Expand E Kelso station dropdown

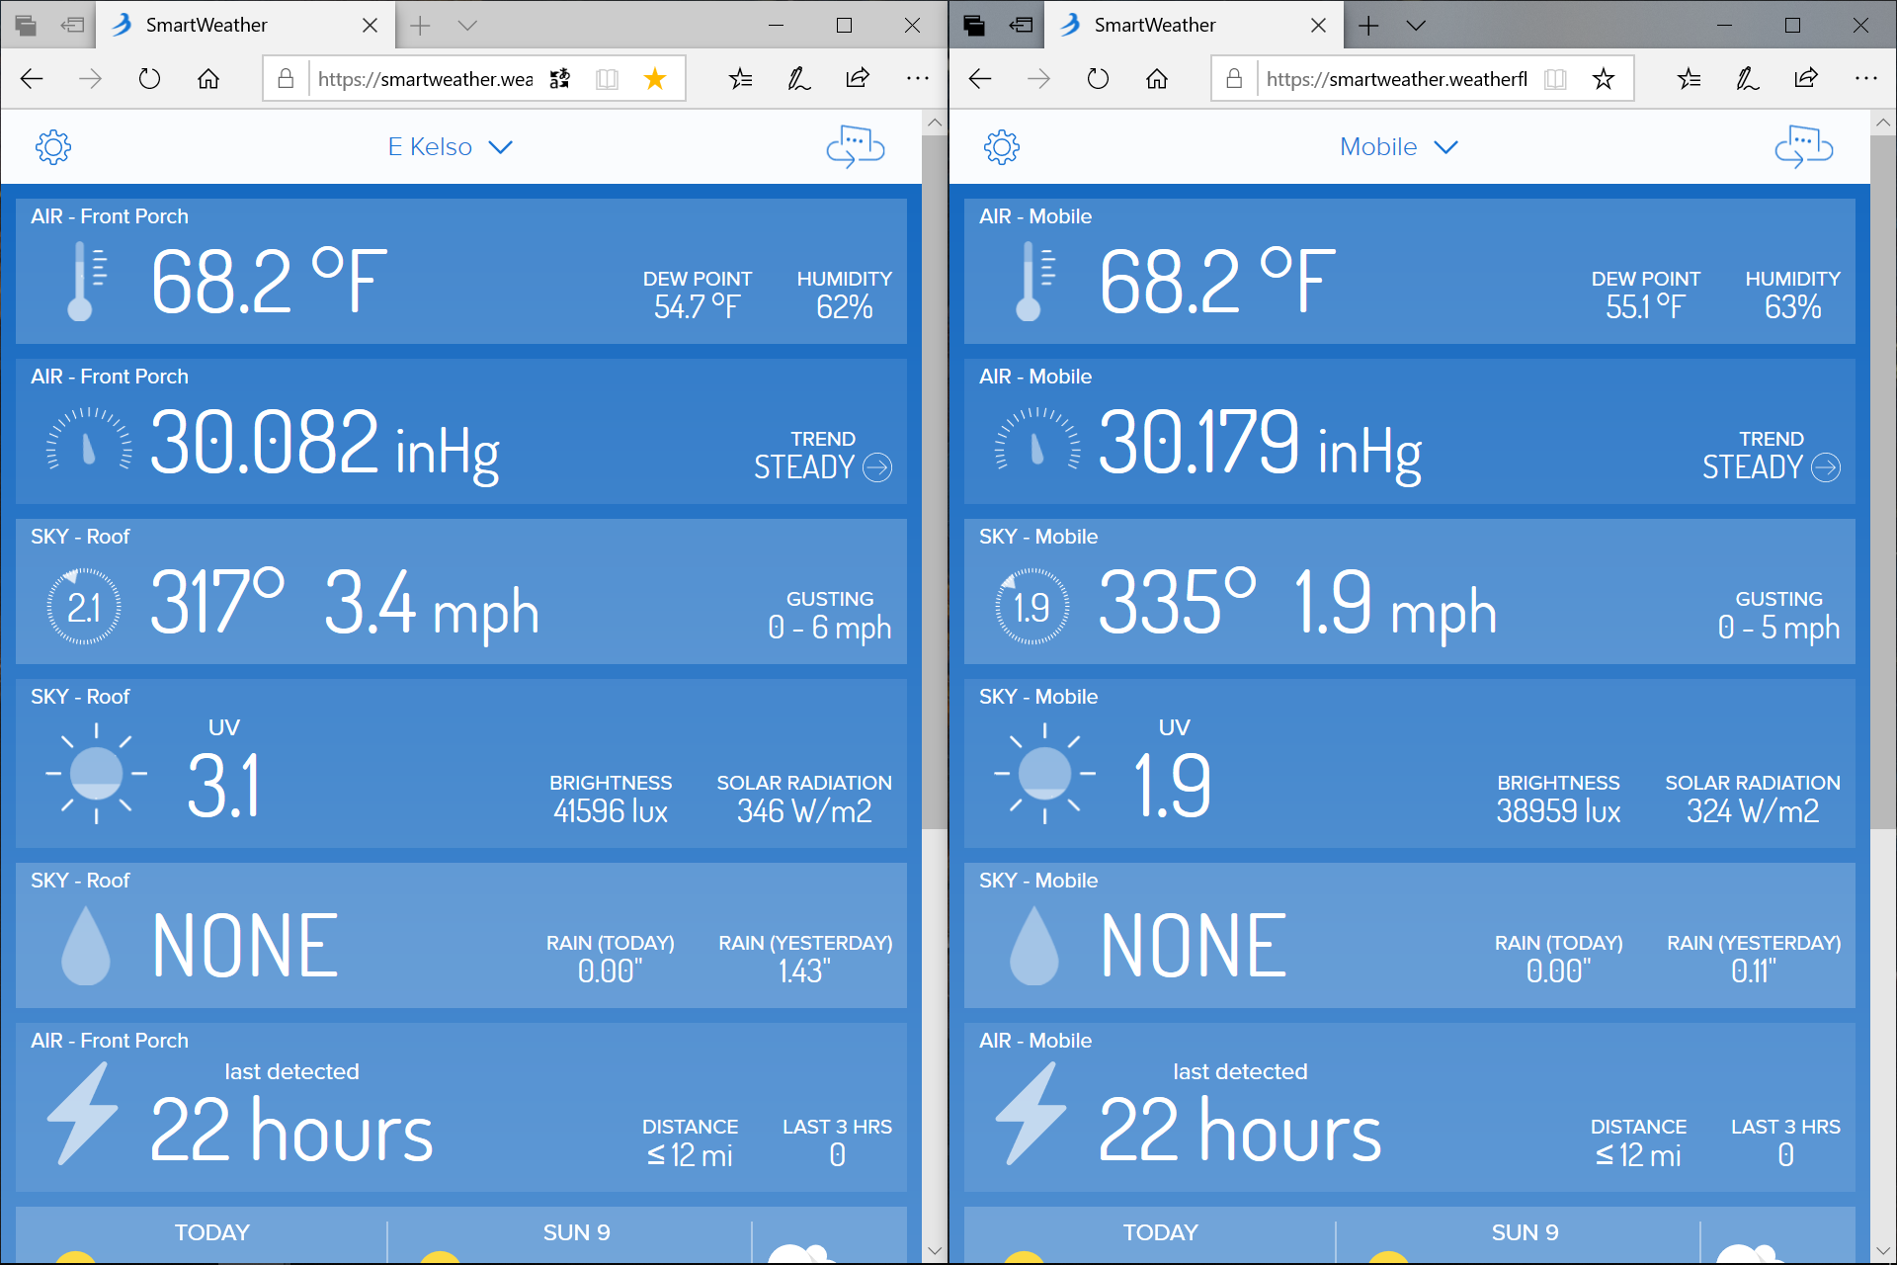click(450, 147)
